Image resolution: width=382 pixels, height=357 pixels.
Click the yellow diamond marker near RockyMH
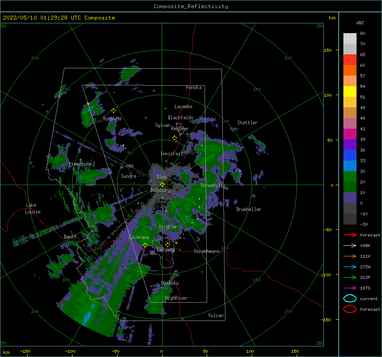pos(113,111)
